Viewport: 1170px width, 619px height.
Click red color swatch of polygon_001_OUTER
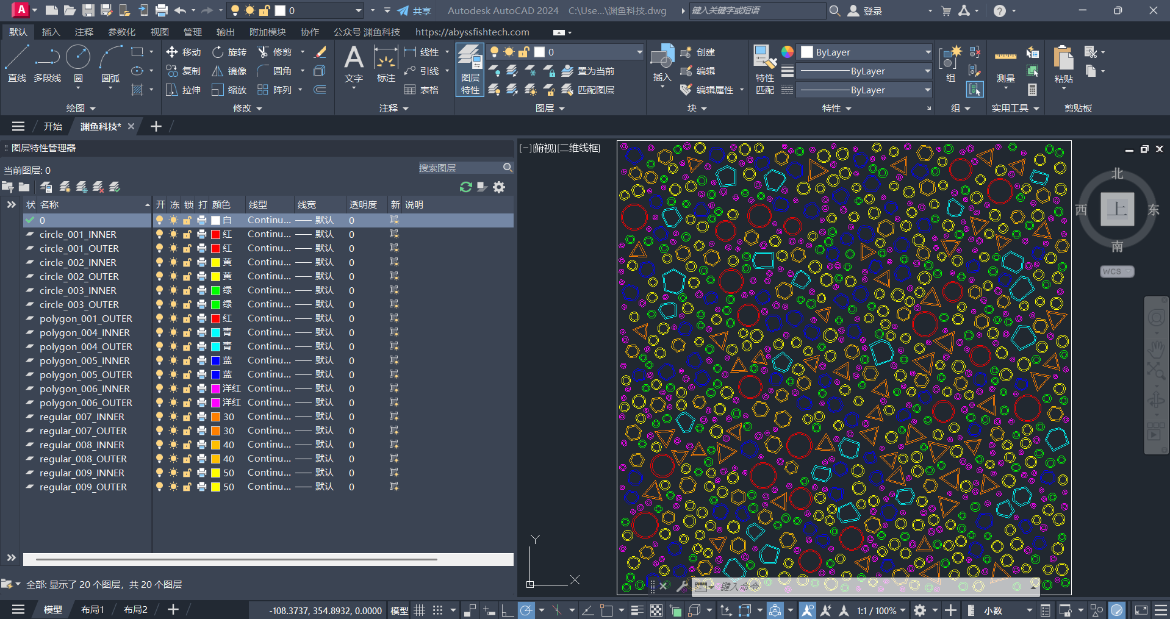[215, 318]
